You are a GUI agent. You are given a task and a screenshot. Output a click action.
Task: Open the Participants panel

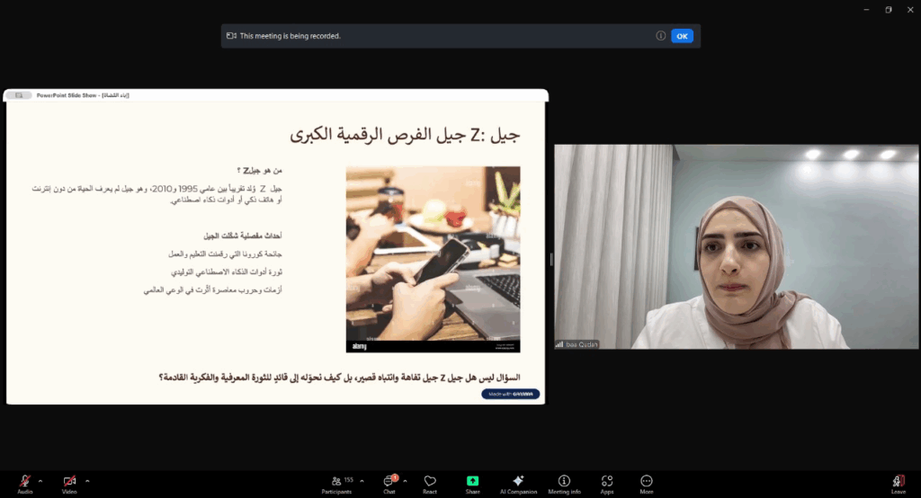click(x=336, y=484)
